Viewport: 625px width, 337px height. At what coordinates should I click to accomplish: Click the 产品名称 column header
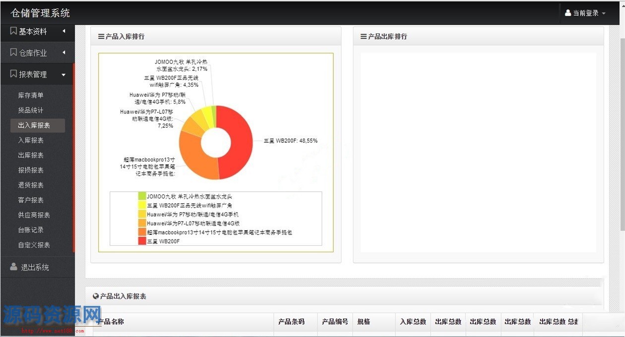(110, 322)
